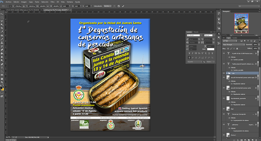The width and height of the screenshot is (261, 141).
Task: Switch to the Párrafo tab
Action: pos(196,32)
